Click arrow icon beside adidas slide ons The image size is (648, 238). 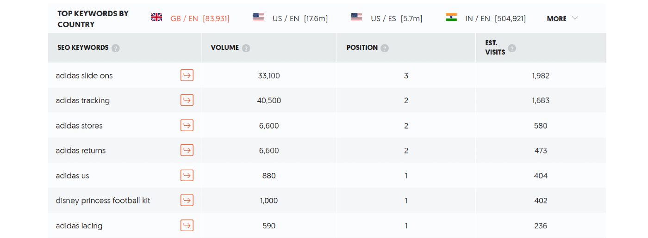click(187, 75)
